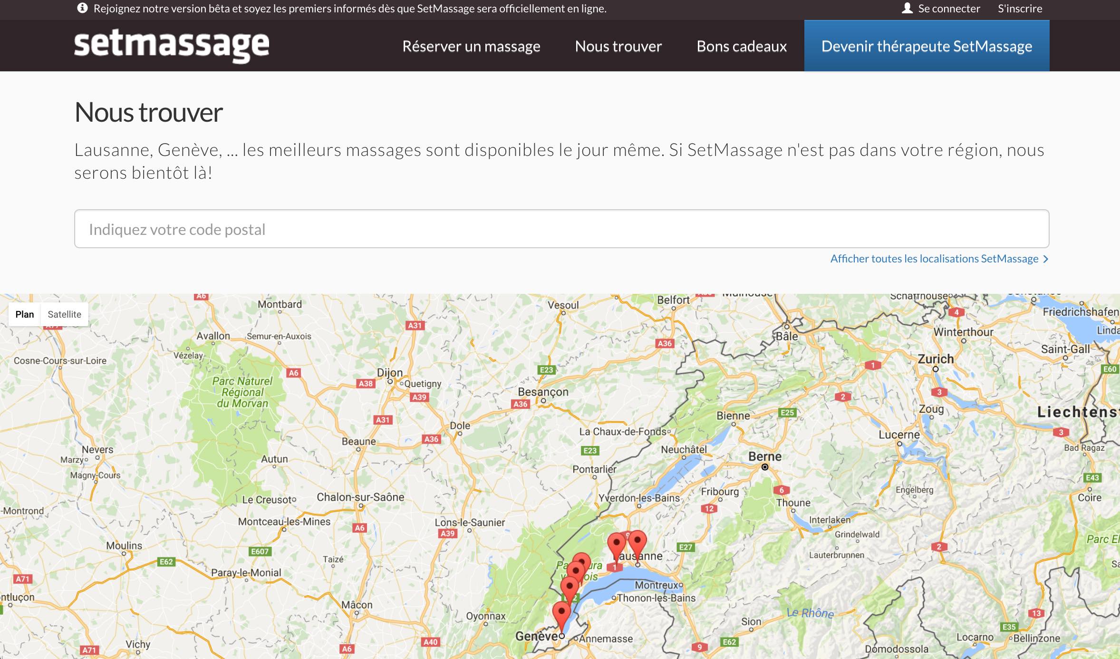
Task: Switch the map to Plan view
Action: tap(25, 314)
